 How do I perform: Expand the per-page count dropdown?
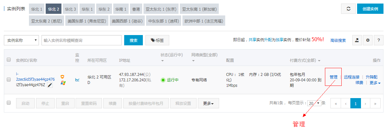click(x=314, y=103)
